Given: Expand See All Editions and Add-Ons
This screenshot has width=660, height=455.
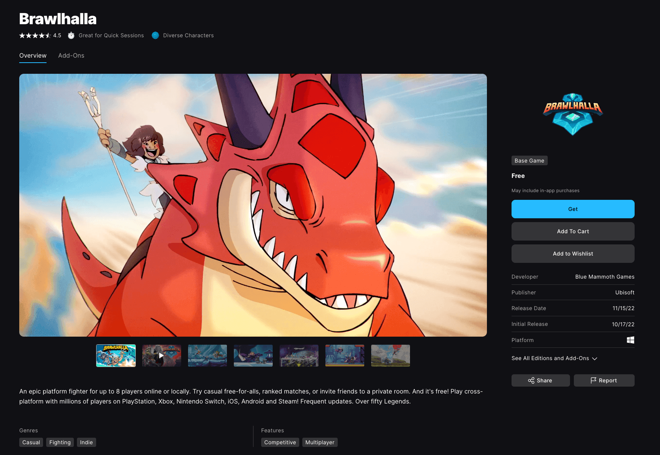Looking at the screenshot, I should point(550,358).
